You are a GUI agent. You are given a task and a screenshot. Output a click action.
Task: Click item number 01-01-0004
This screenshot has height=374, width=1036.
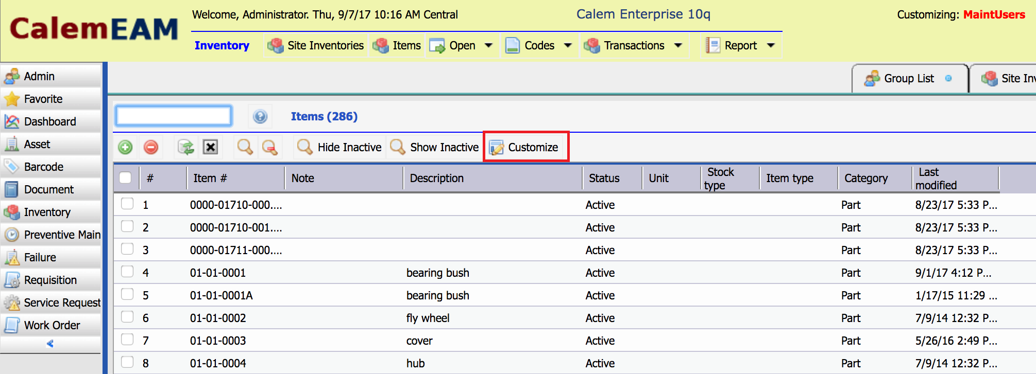tap(218, 363)
